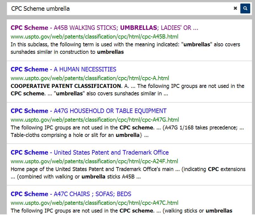
Task: Open 'A47G HOUSEHOLD OR TABLE EQUIPMENT' result
Action: [x=89, y=111]
